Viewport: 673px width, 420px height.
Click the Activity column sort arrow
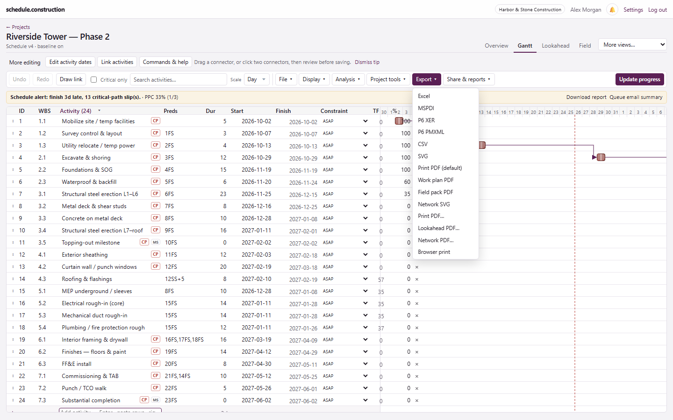(99, 111)
